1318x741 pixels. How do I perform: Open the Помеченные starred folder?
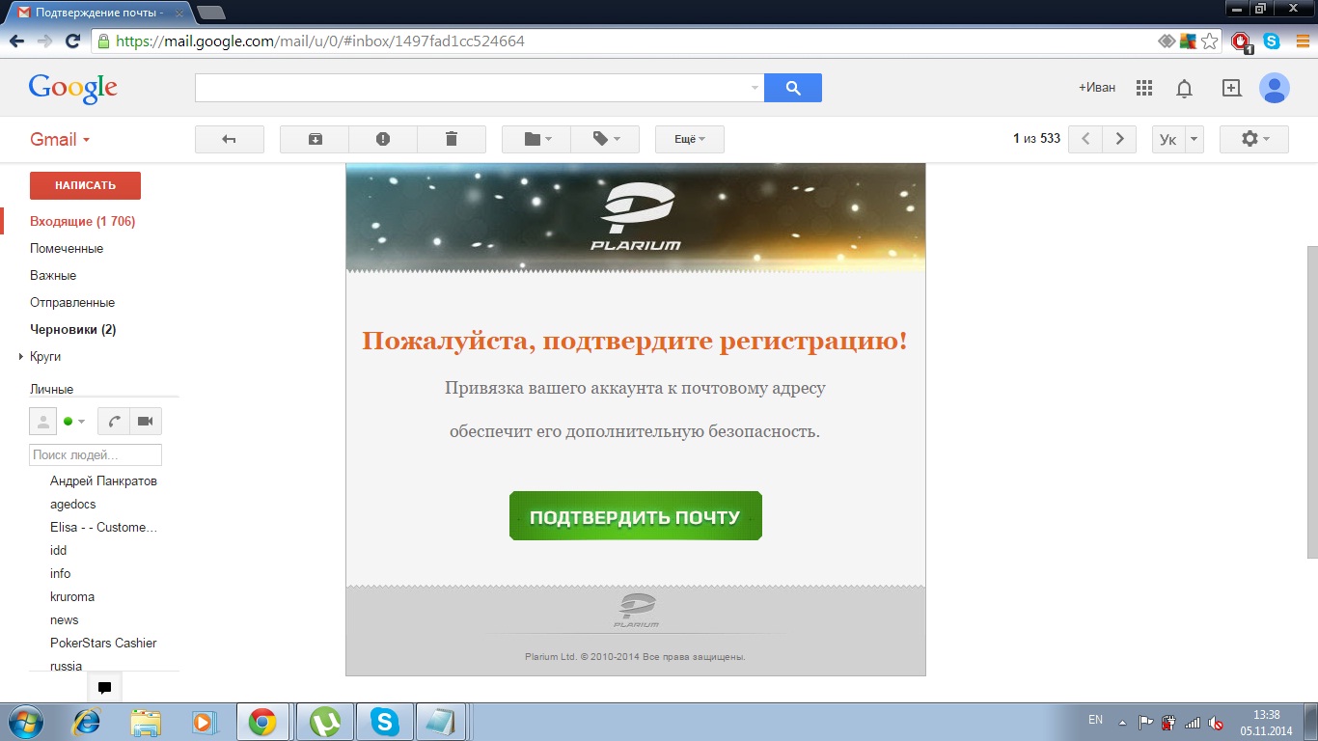tap(67, 248)
